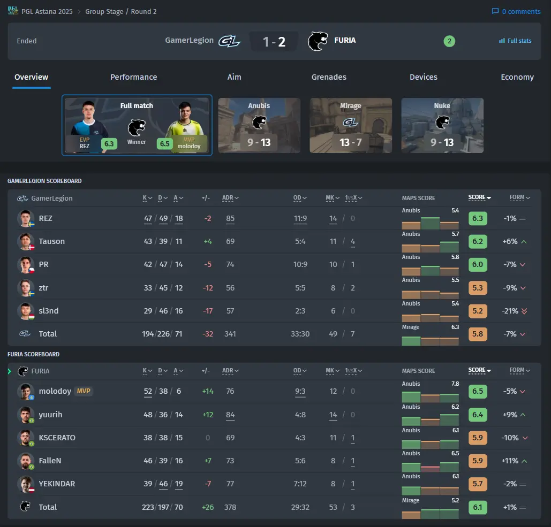
Task: Sort FURIA scoreboard by OD column
Action: [x=300, y=371]
